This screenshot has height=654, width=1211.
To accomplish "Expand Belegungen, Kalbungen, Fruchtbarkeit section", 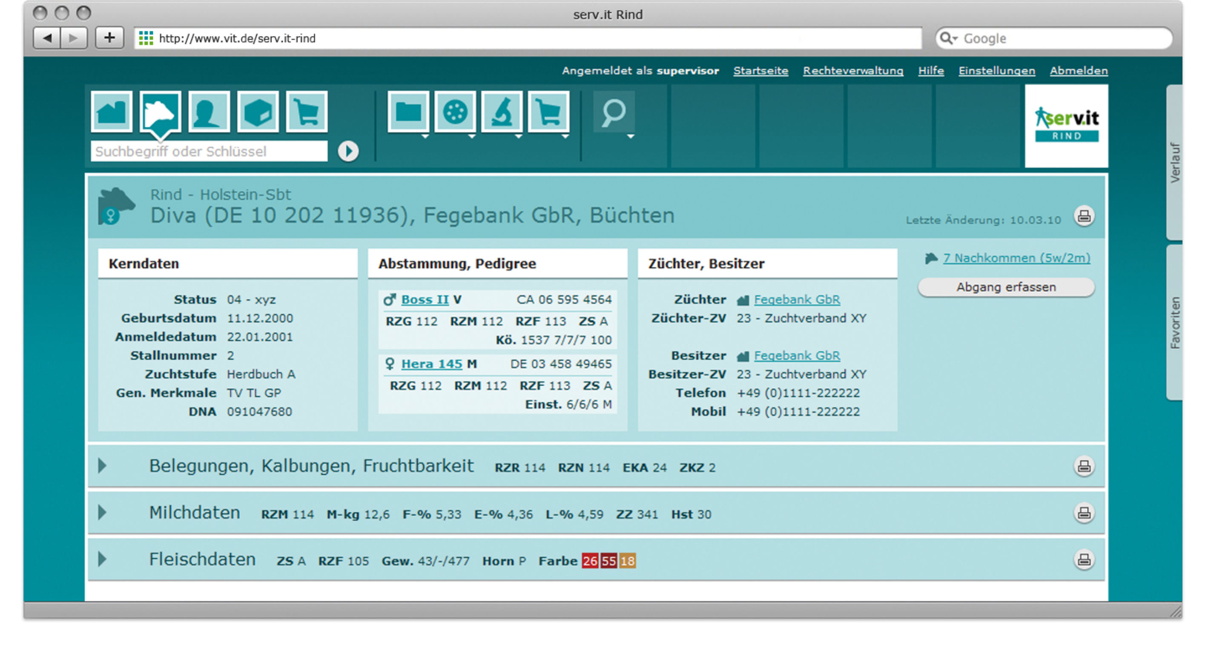I will point(103,466).
